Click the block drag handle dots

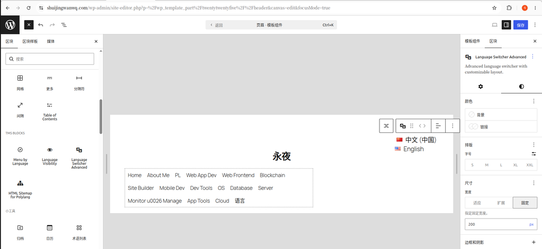click(x=412, y=126)
